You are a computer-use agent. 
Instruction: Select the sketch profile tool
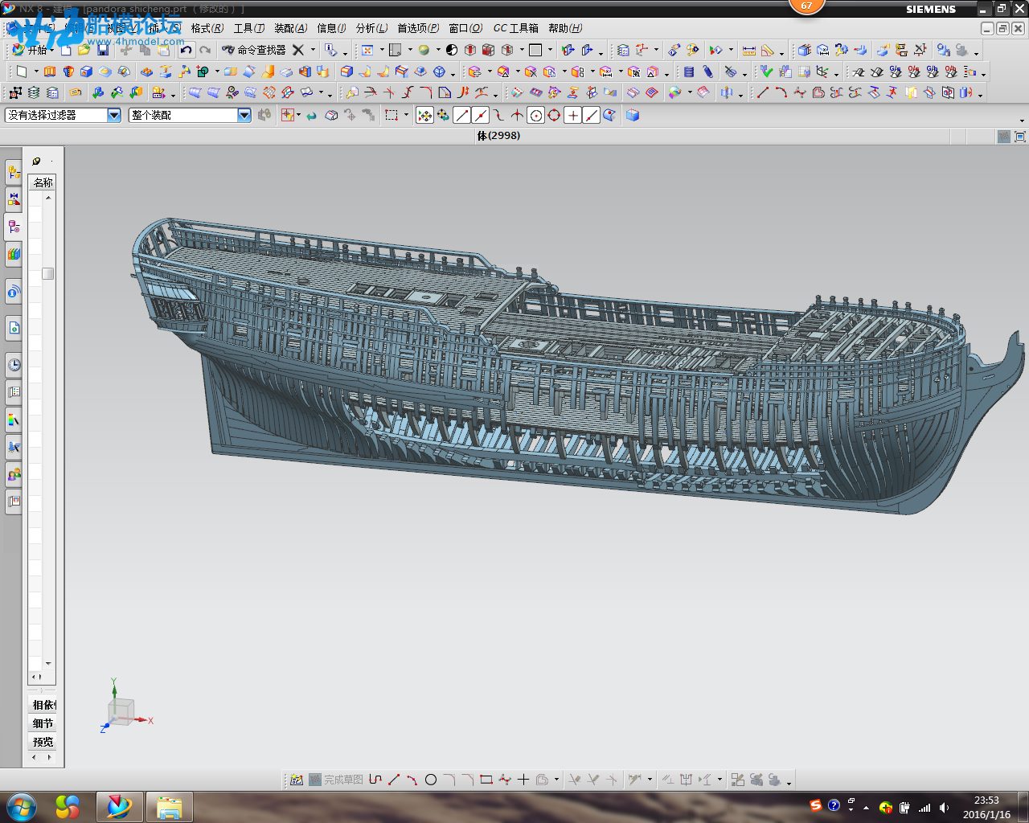coord(375,780)
